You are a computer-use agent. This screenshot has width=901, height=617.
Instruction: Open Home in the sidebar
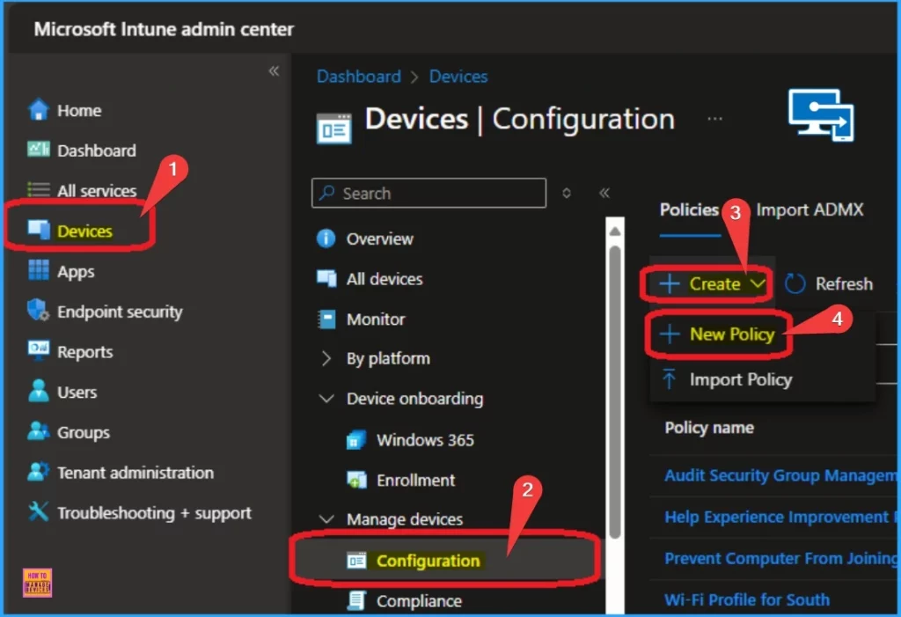[79, 110]
